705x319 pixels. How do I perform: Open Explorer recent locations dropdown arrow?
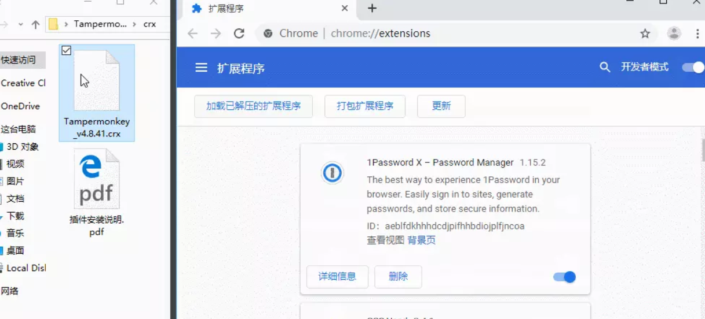(x=21, y=24)
